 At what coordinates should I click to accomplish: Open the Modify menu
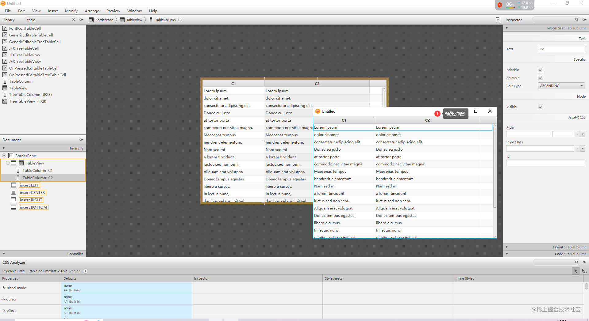(71, 11)
